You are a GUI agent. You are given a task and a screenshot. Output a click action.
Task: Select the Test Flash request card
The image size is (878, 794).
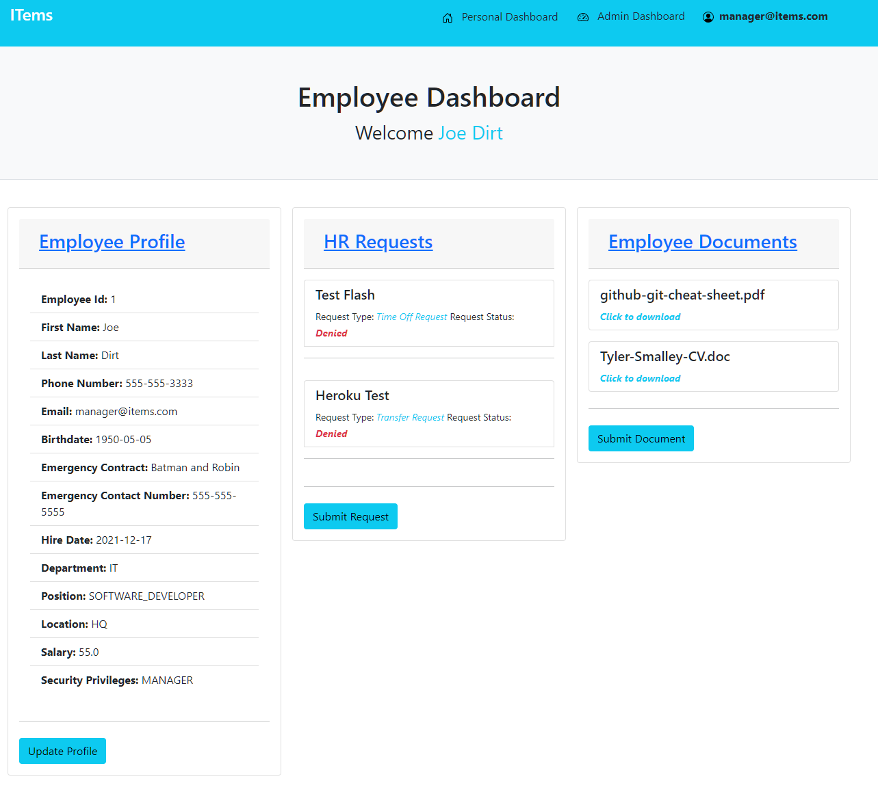(x=428, y=313)
